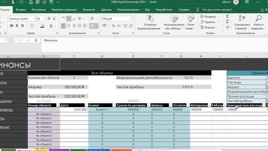This screenshot has width=268, height=151.
Task: Click the Удалить cells button
Action: click(x=208, y=22)
